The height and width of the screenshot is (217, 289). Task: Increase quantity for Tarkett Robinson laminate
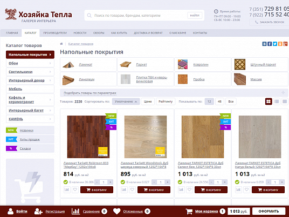coord(111,182)
